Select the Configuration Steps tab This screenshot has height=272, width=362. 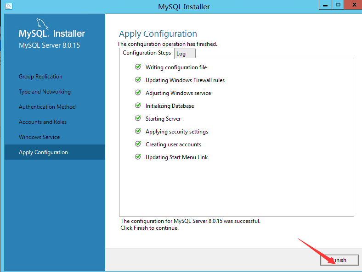click(147, 53)
